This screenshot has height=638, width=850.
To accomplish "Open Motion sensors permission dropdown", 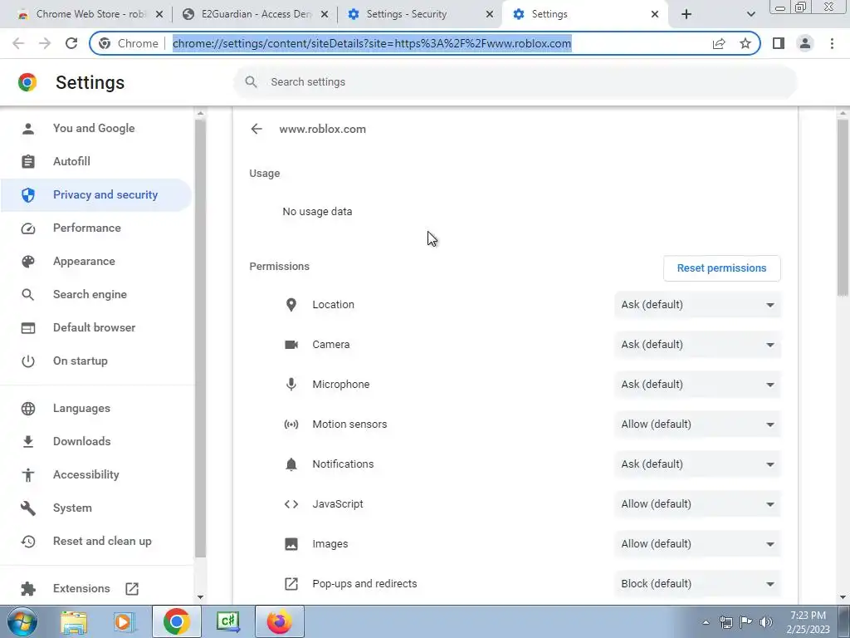I will pos(697,425).
